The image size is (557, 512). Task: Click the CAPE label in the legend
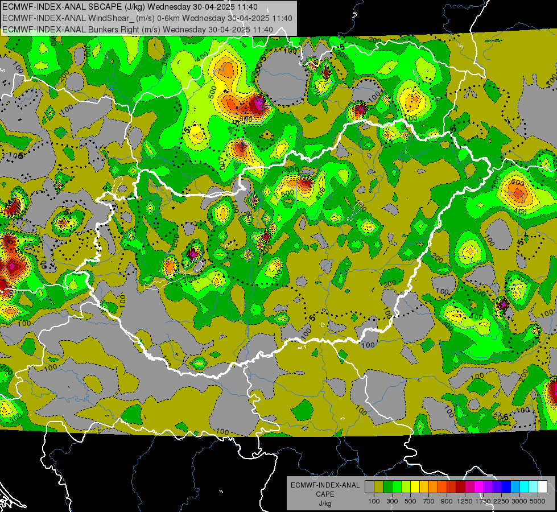tap(325, 494)
